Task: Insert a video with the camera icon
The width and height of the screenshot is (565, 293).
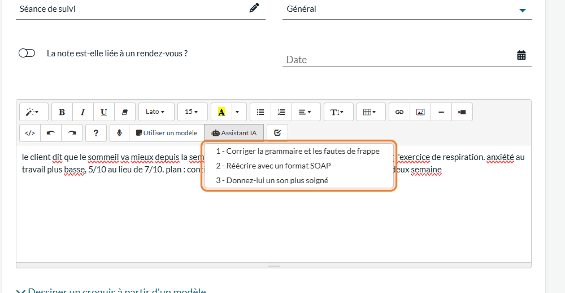Action: (x=462, y=112)
